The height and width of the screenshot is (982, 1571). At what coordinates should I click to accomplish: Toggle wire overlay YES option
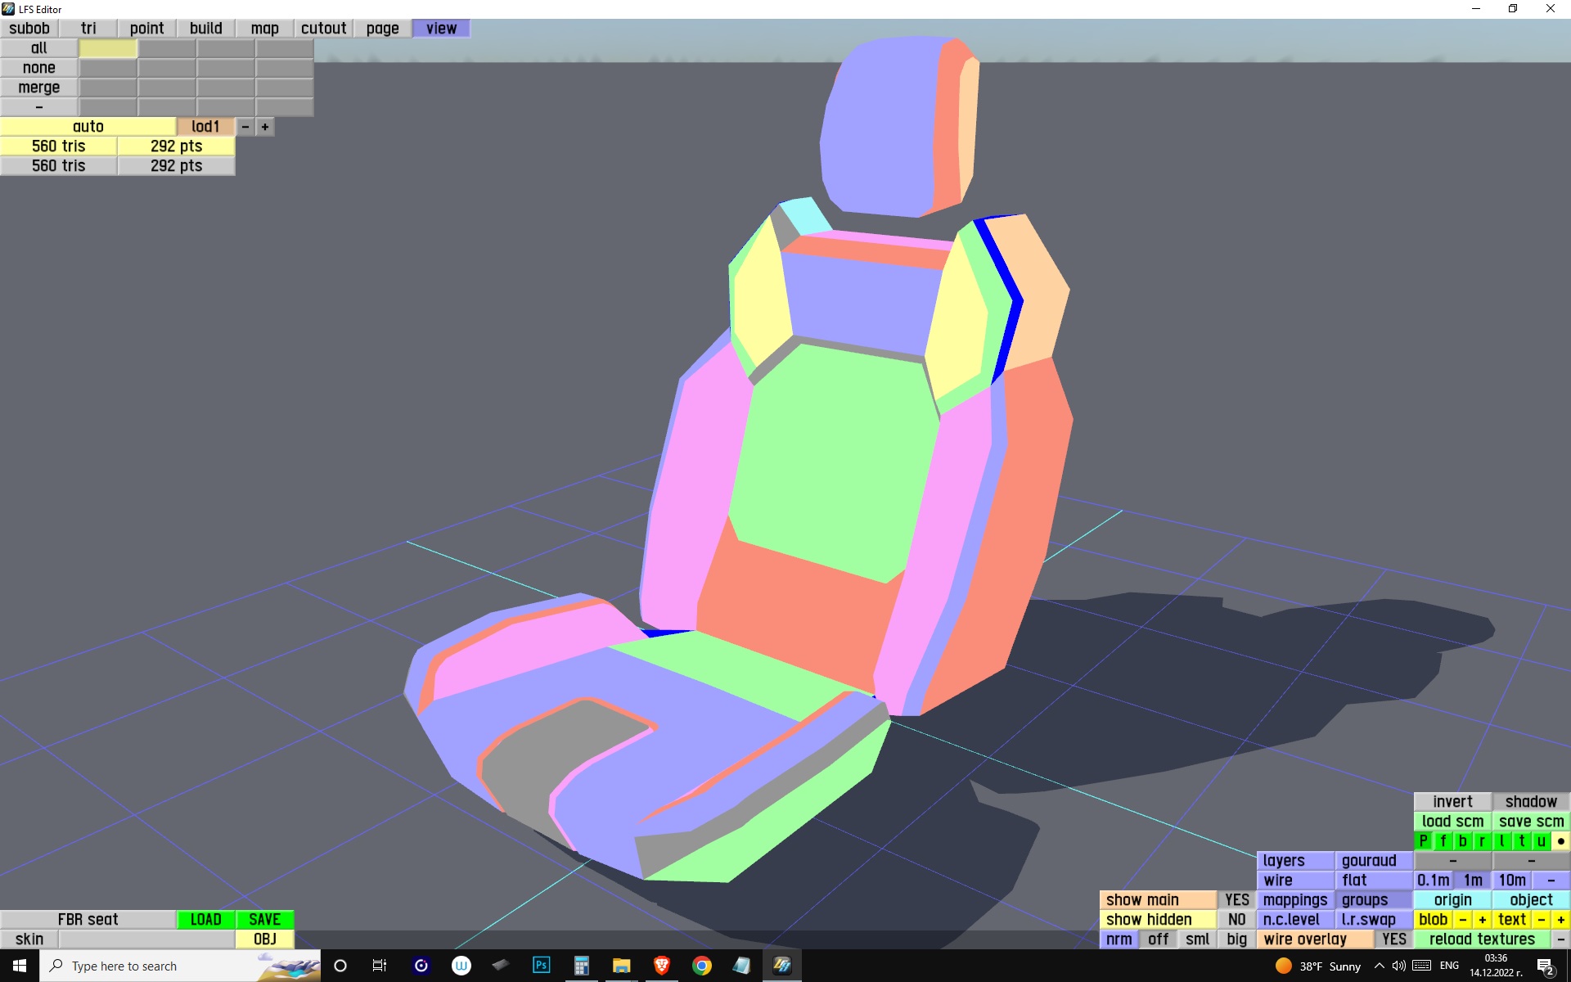click(x=1393, y=939)
